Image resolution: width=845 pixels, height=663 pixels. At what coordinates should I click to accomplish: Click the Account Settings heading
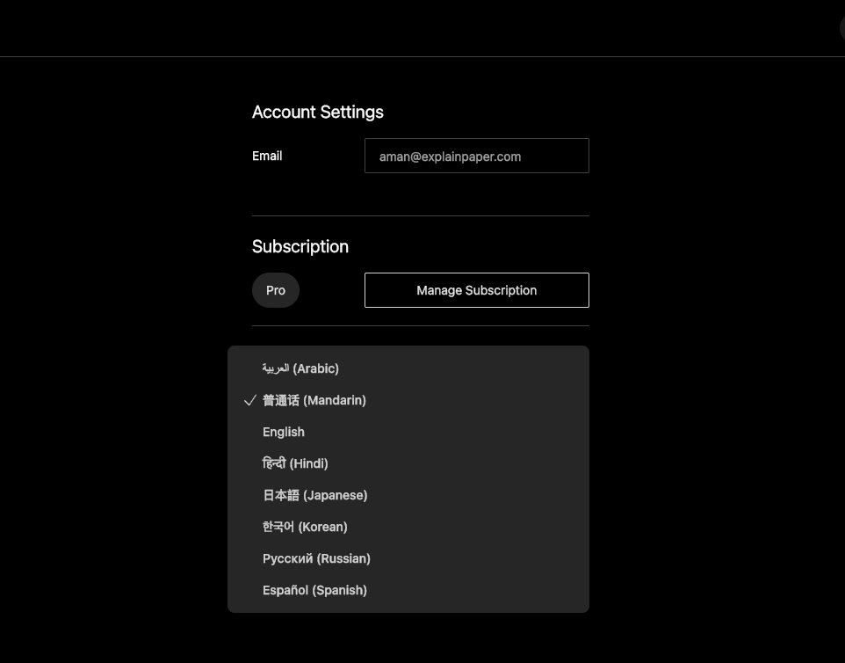[x=318, y=113]
